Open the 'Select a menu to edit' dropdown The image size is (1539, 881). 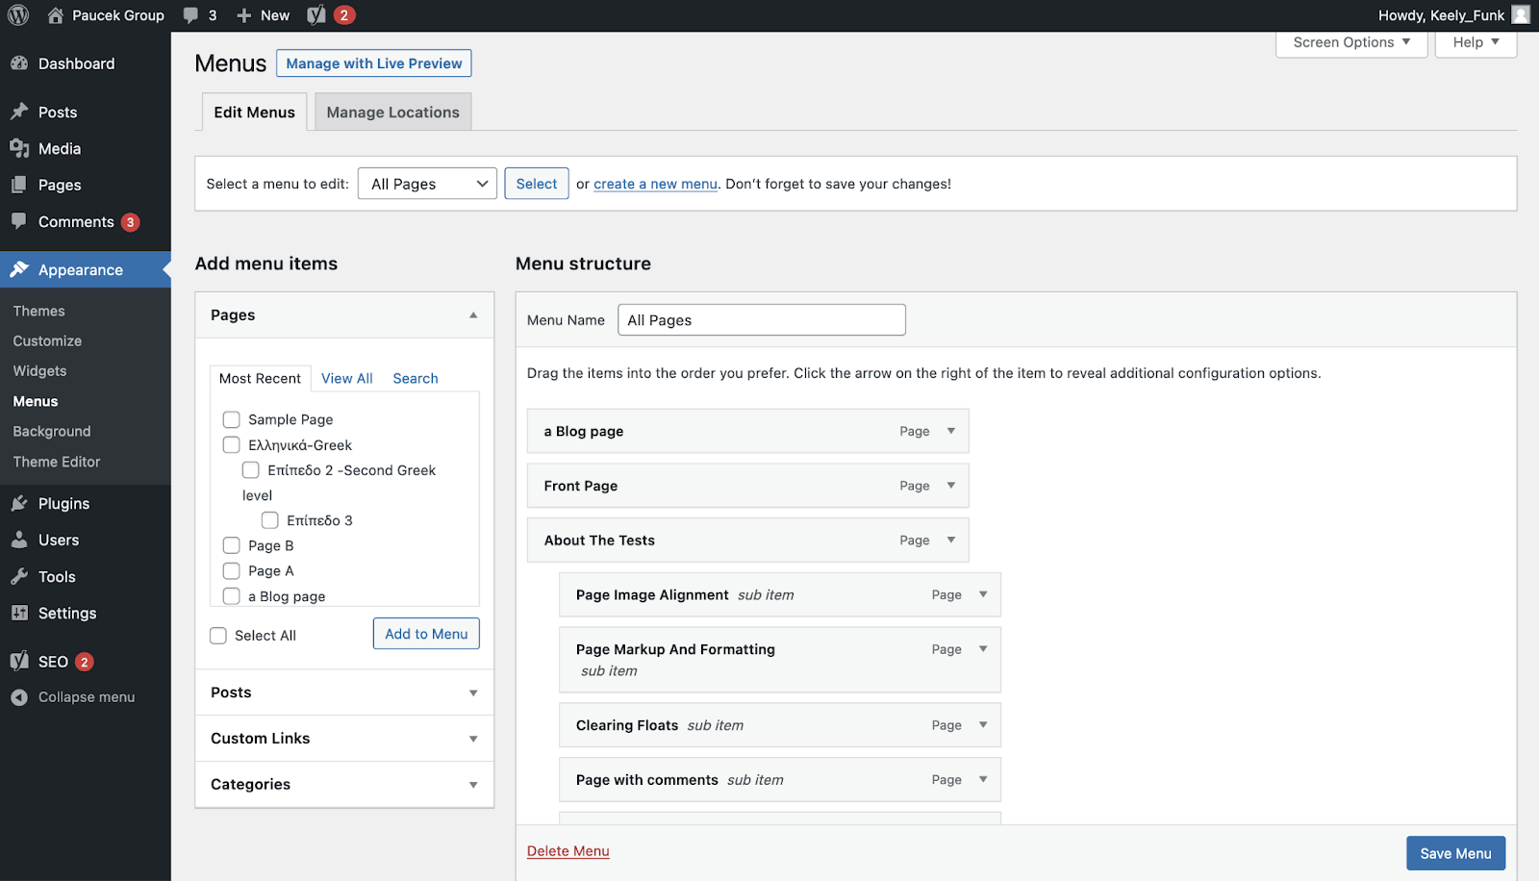[427, 183]
